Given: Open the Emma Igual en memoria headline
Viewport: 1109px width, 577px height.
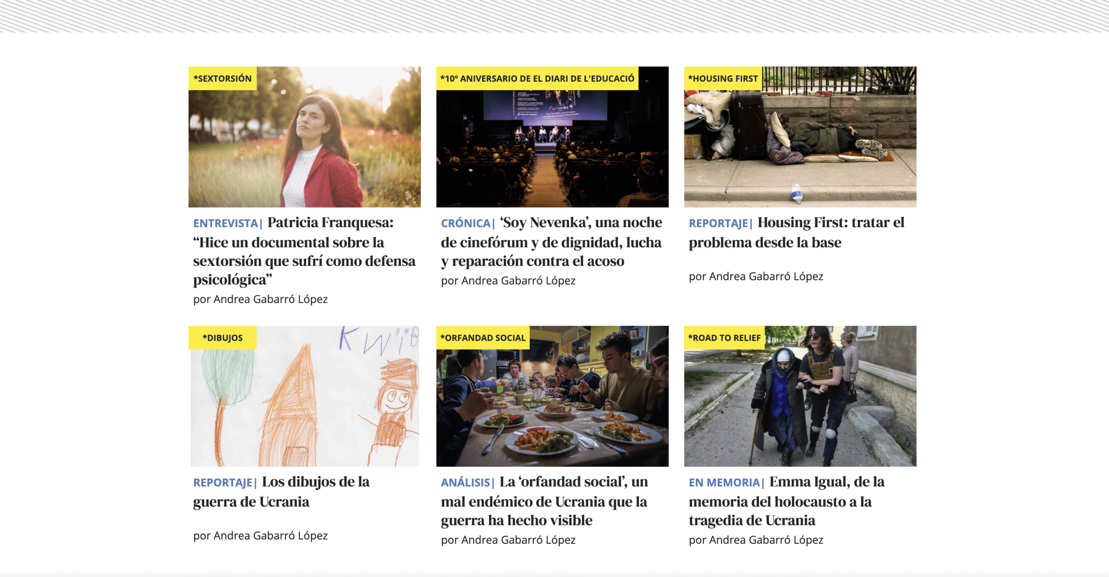Looking at the screenshot, I should (x=786, y=501).
